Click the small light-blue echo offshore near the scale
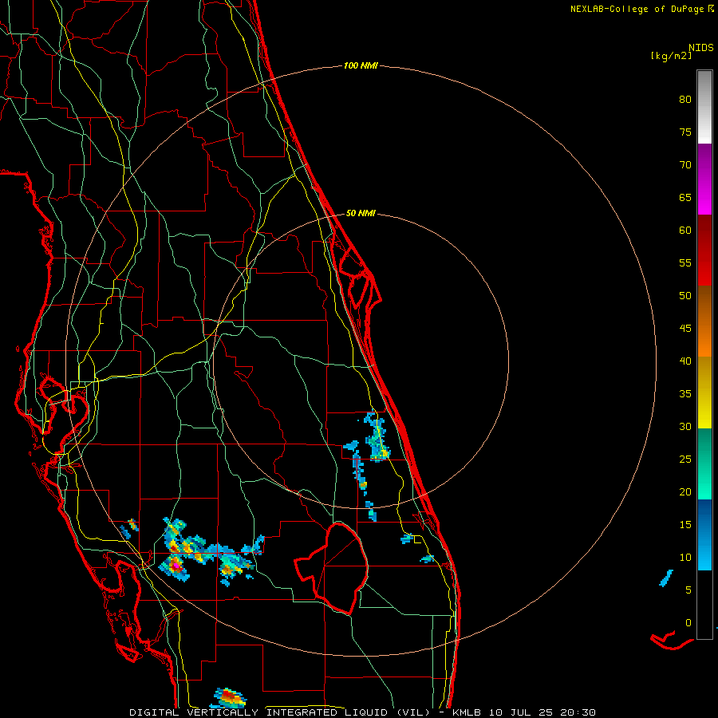The height and width of the screenshot is (718, 718). coord(666,578)
